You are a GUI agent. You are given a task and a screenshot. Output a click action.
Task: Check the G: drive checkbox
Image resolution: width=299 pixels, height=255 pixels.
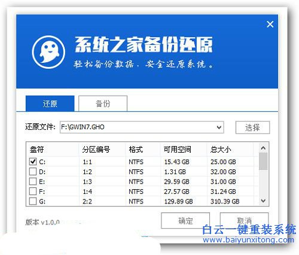point(33,201)
